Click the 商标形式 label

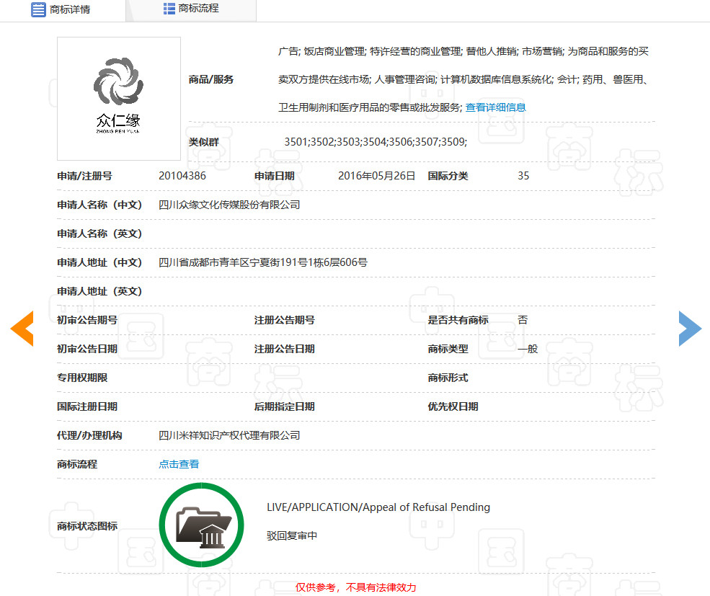coord(448,378)
